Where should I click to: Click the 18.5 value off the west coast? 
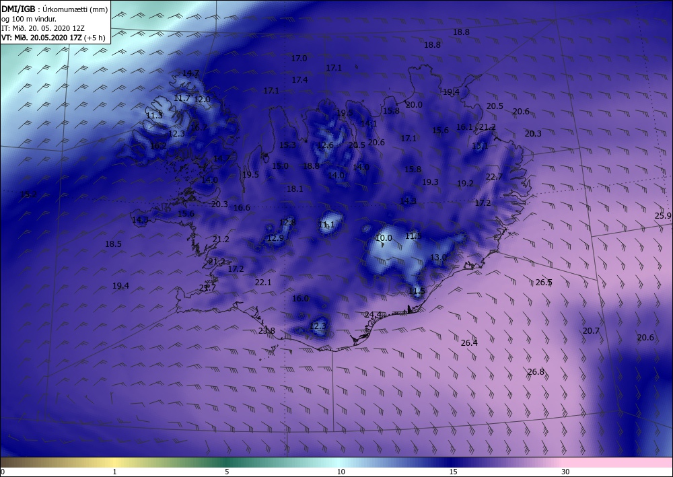pos(113,244)
